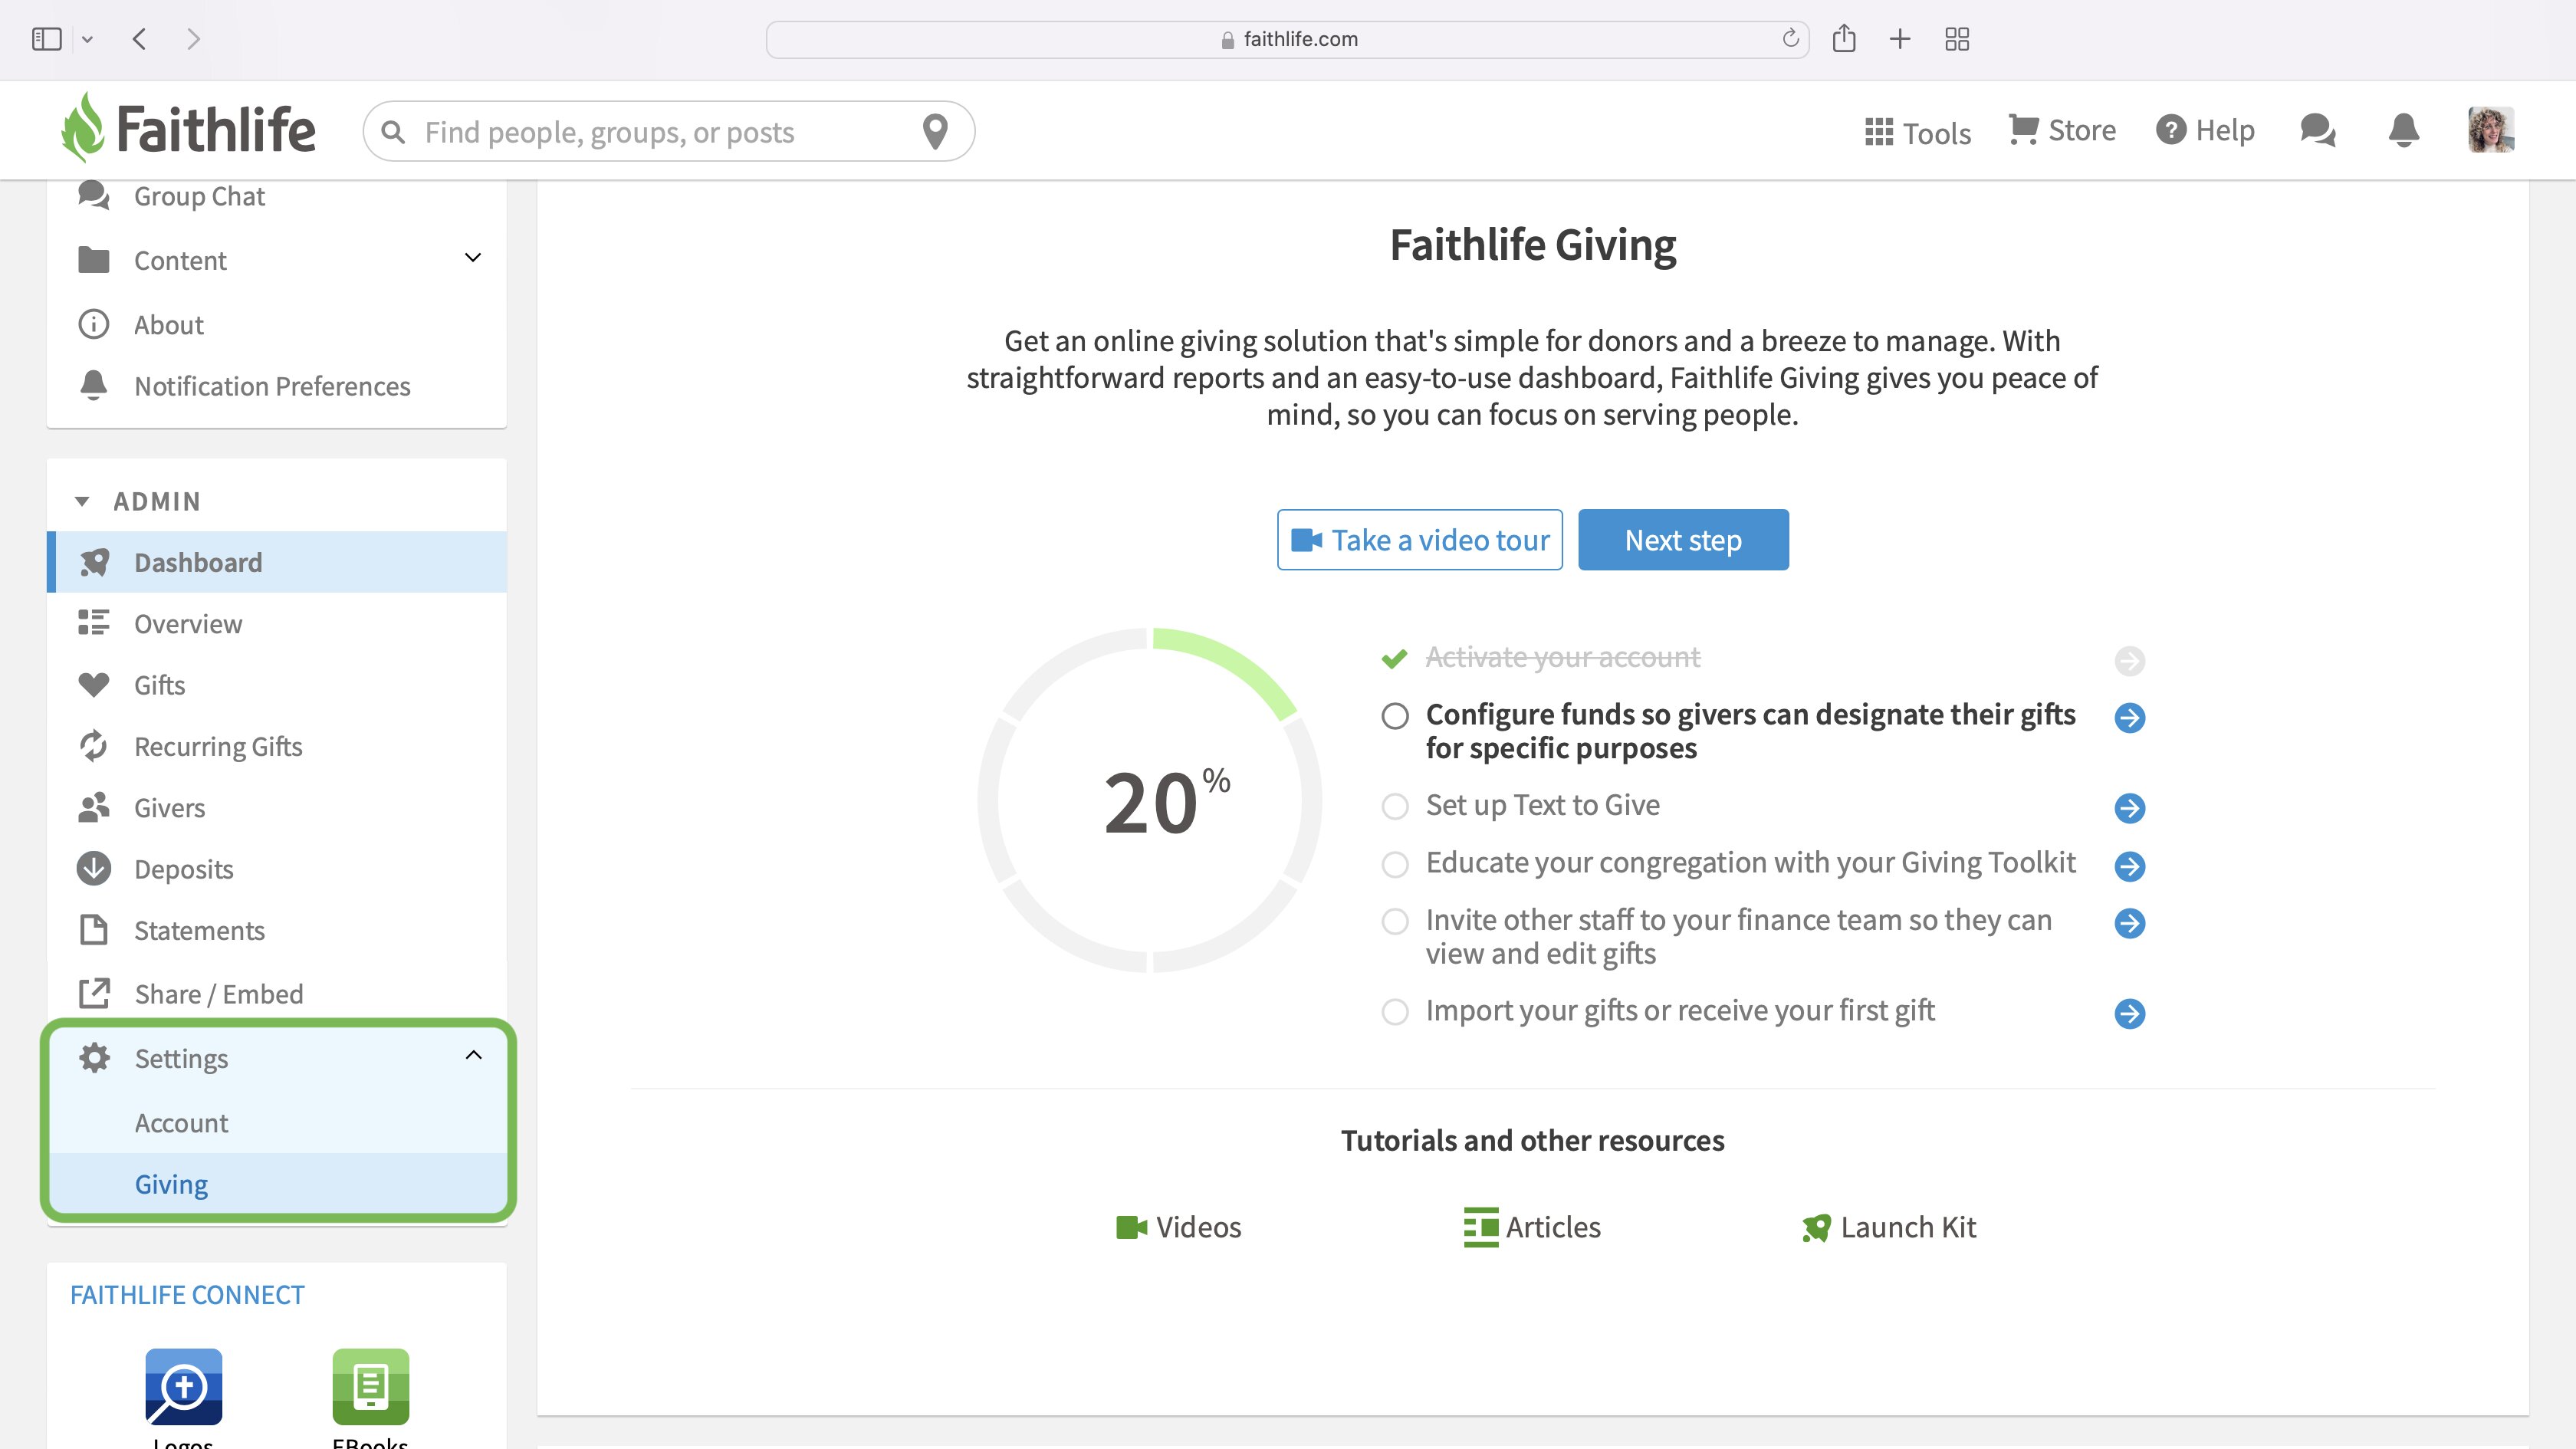Open the FAITHLIFE CONNECT heading link
The width and height of the screenshot is (2576, 1449).
coord(187,1295)
